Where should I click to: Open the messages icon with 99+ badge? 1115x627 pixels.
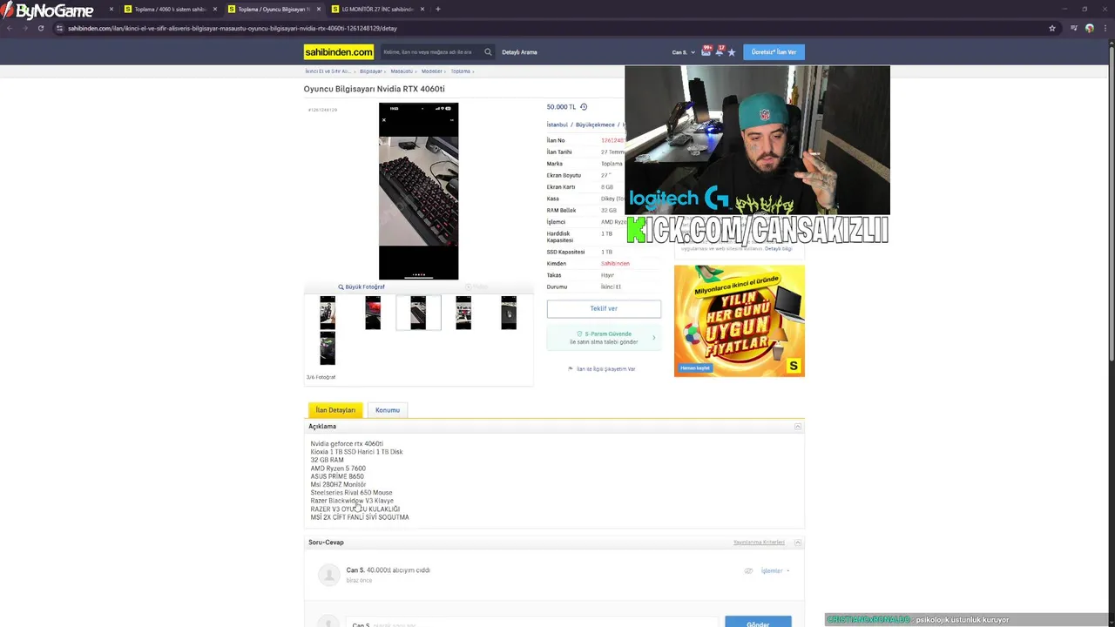tap(706, 51)
